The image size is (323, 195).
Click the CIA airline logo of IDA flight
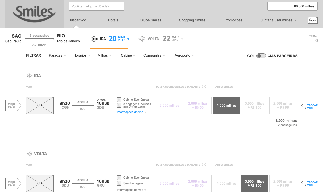[40, 105]
